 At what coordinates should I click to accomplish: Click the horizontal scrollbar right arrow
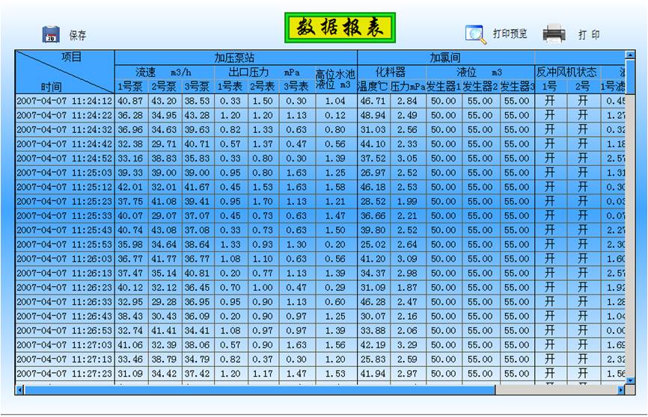[x=620, y=389]
